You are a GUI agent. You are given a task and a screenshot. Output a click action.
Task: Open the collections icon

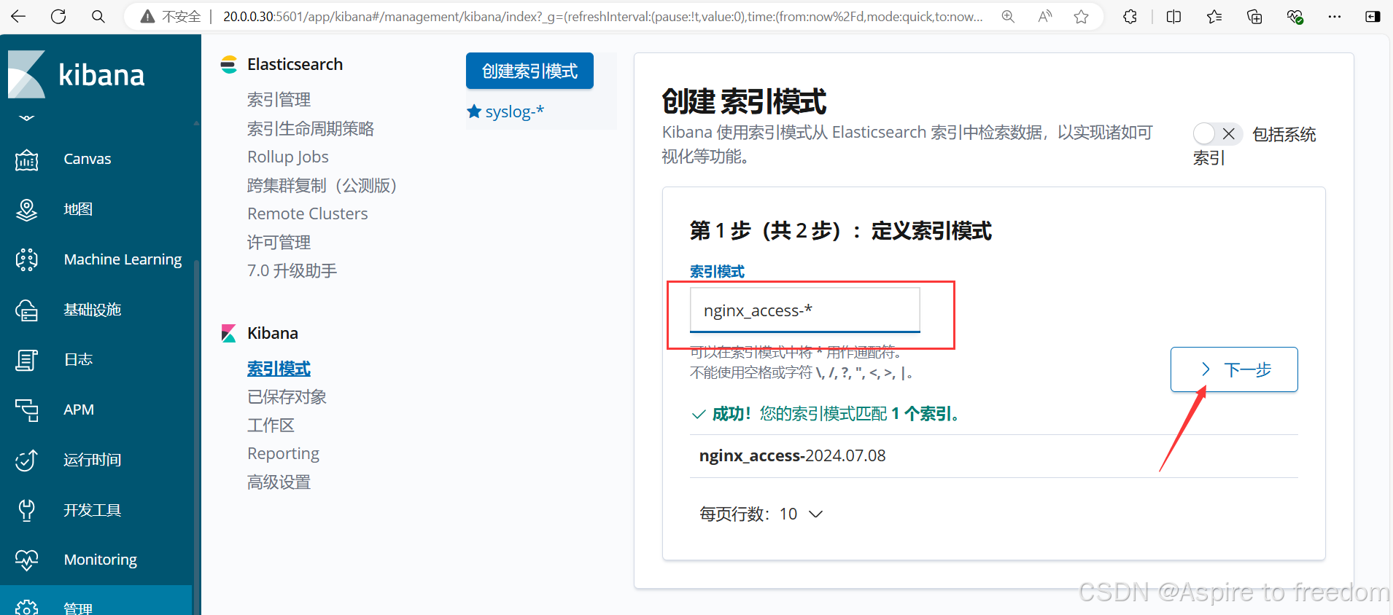click(1254, 16)
